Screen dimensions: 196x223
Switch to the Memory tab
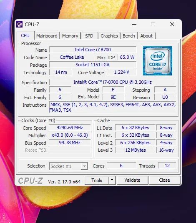coord(70,36)
